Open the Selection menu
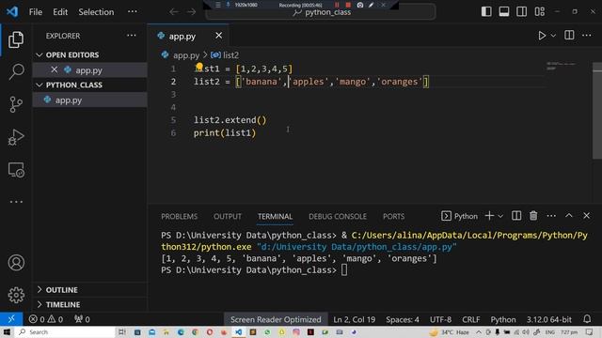The width and height of the screenshot is (602, 338). (x=96, y=12)
